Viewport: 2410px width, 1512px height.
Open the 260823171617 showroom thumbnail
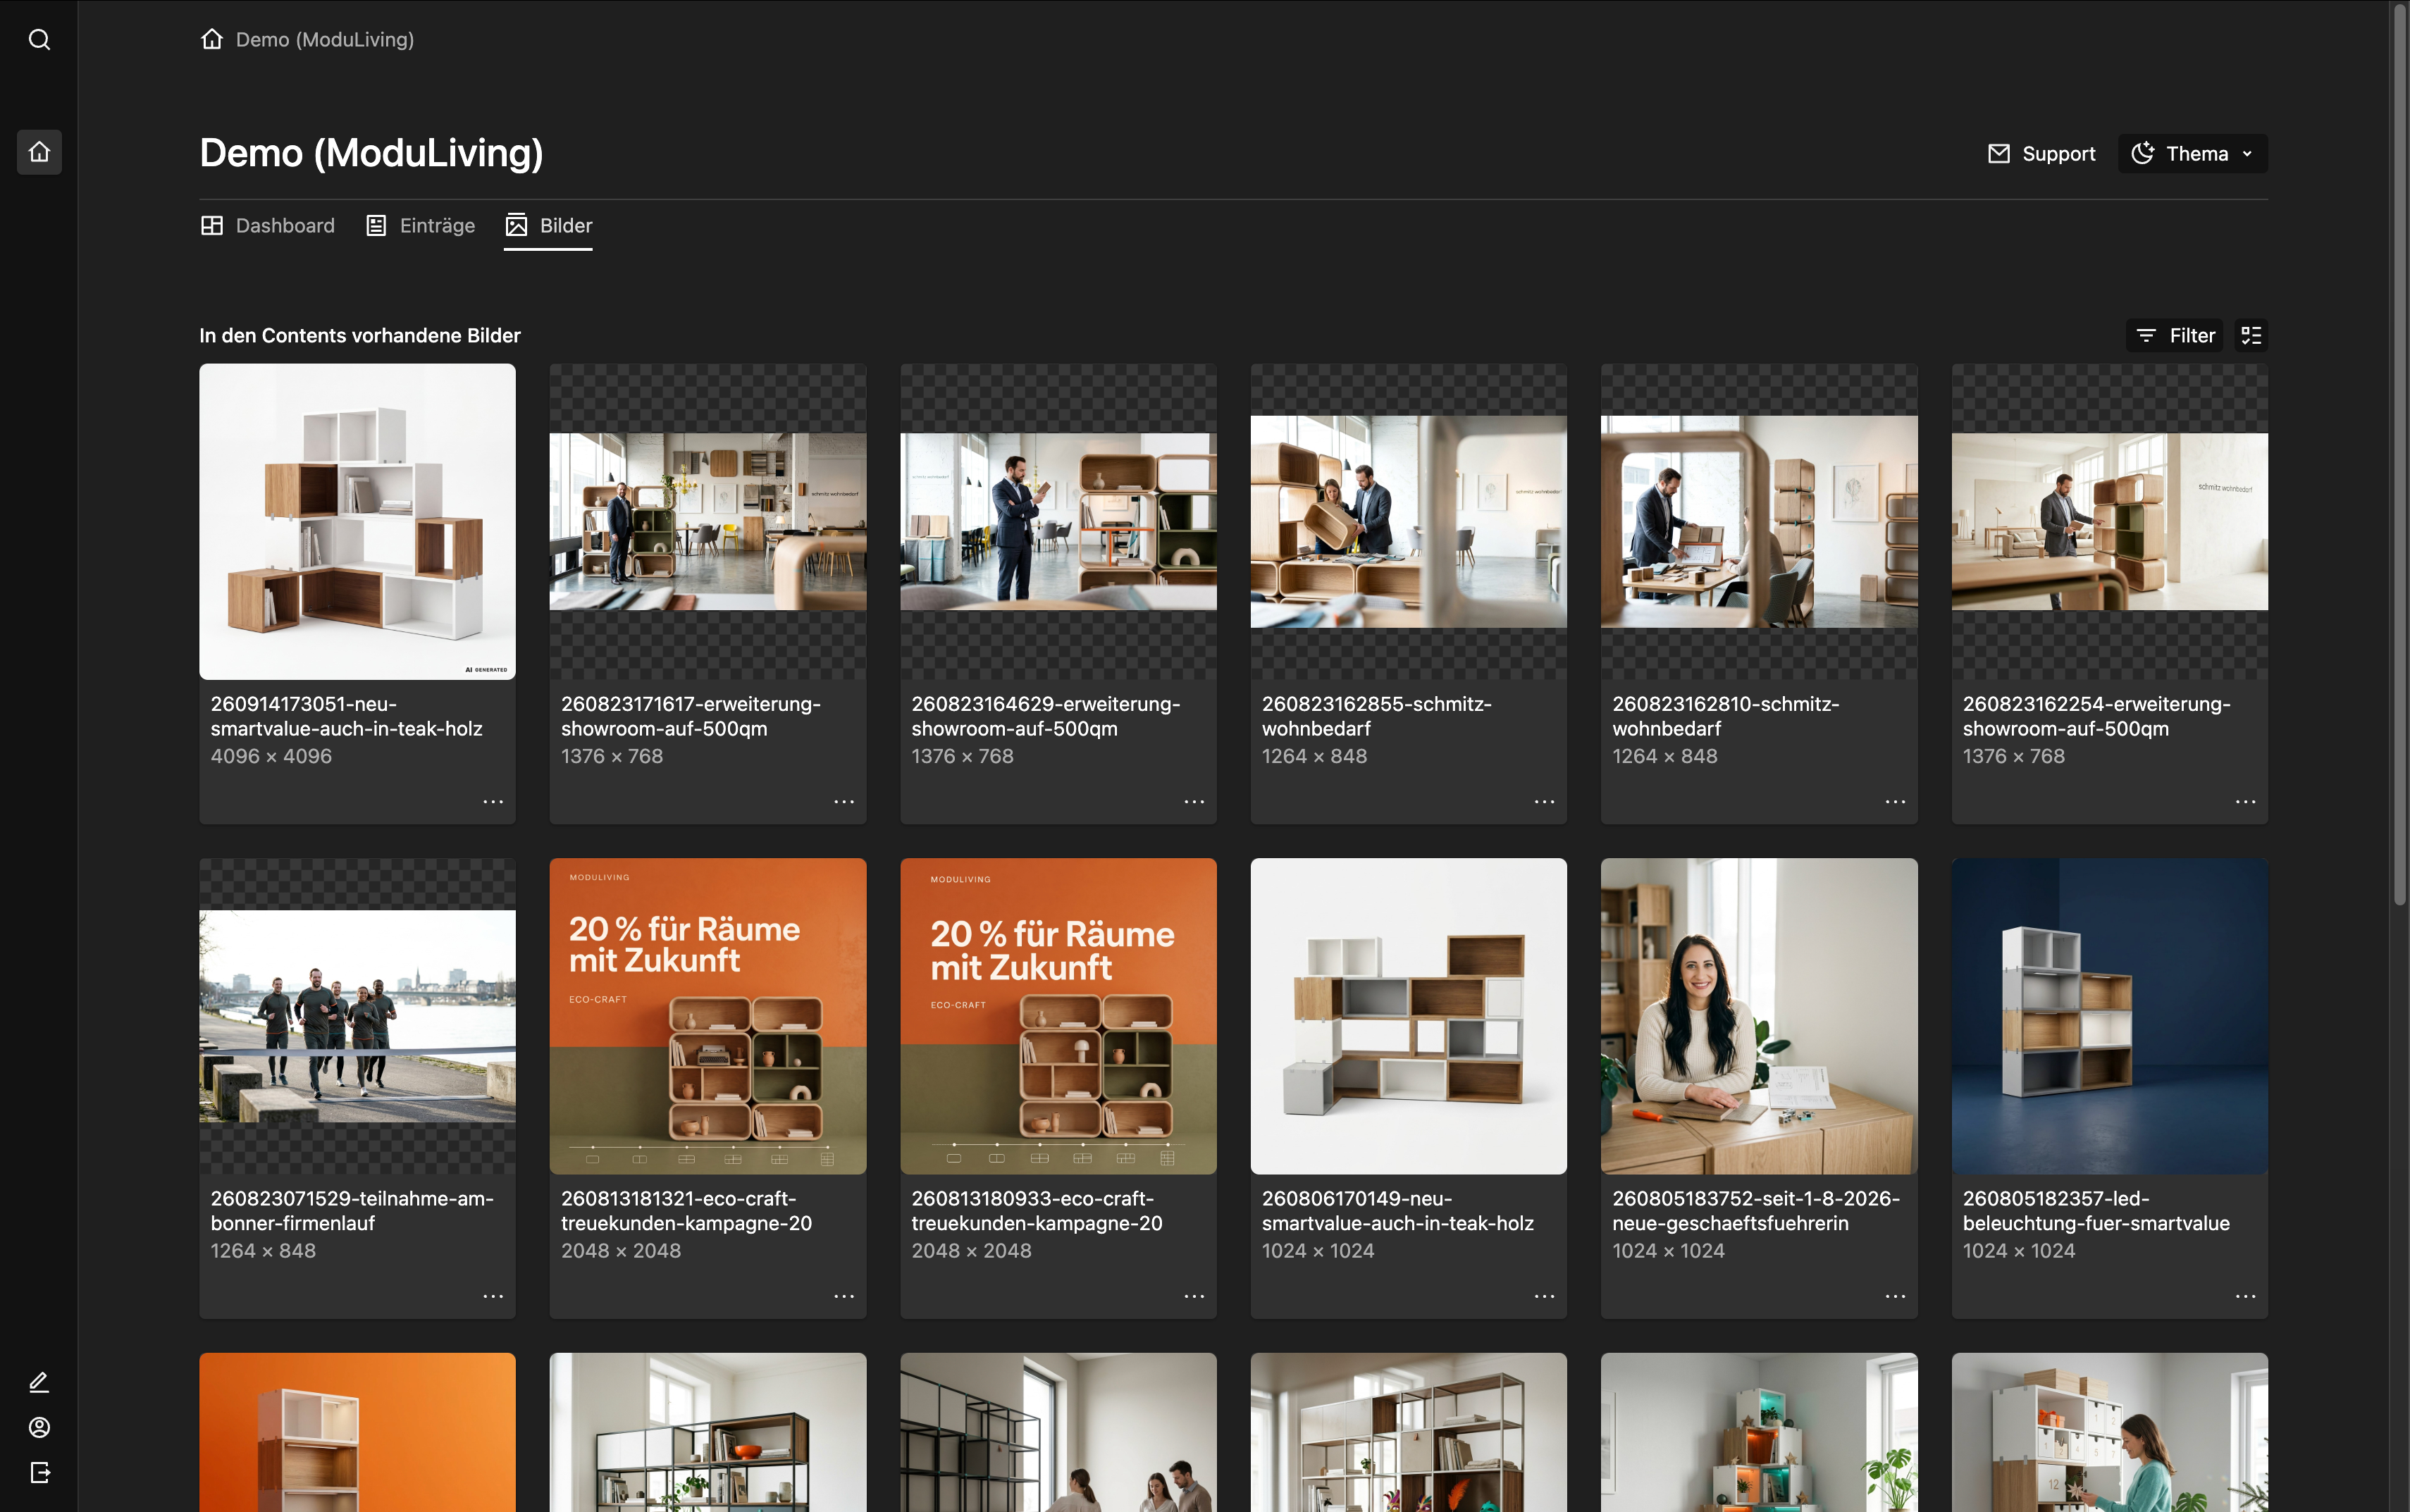[x=708, y=522]
